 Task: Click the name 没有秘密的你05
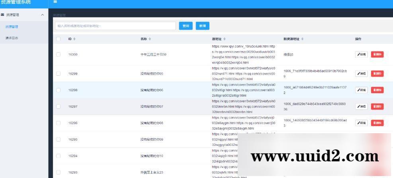pyautogui.click(x=152, y=74)
